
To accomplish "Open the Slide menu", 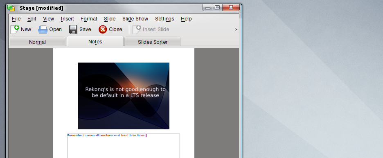I will [110, 19].
